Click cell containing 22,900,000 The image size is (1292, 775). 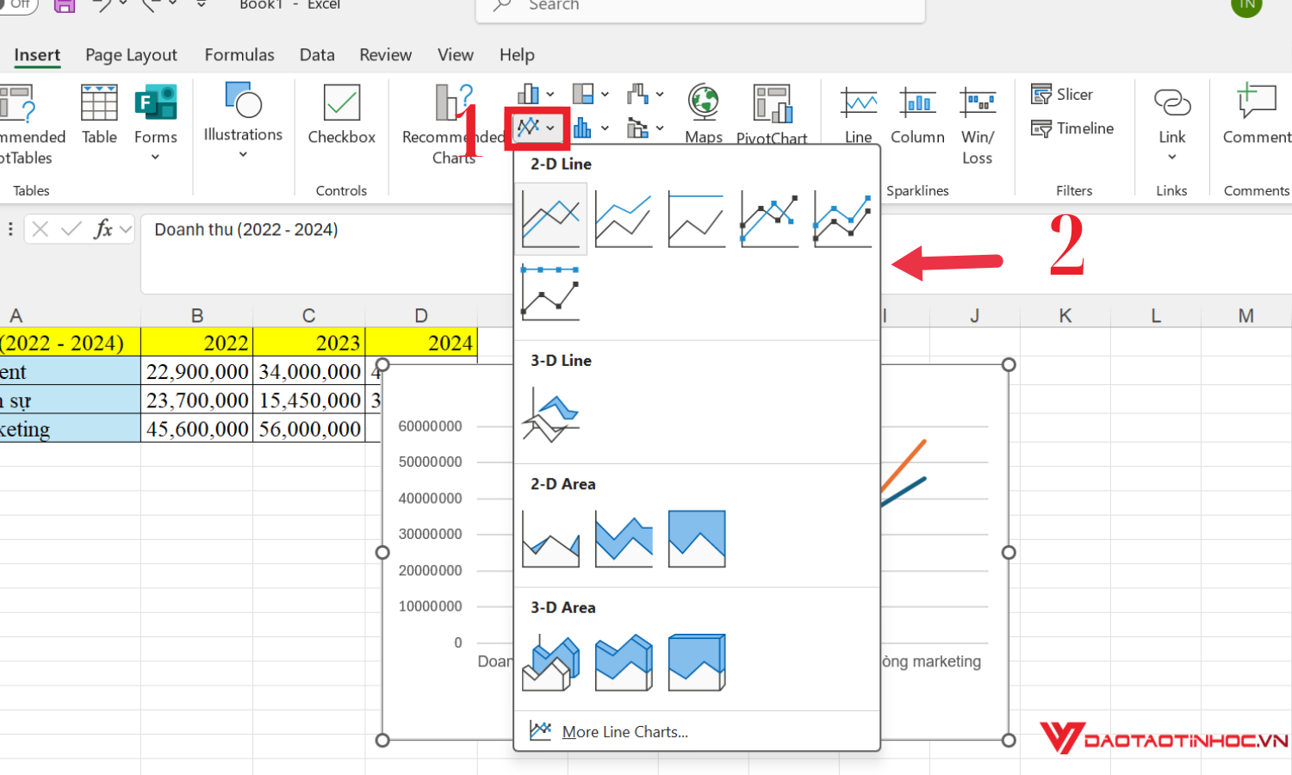pyautogui.click(x=197, y=371)
